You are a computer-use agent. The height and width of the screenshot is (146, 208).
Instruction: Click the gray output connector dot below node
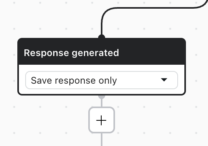pyautogui.click(x=102, y=97)
